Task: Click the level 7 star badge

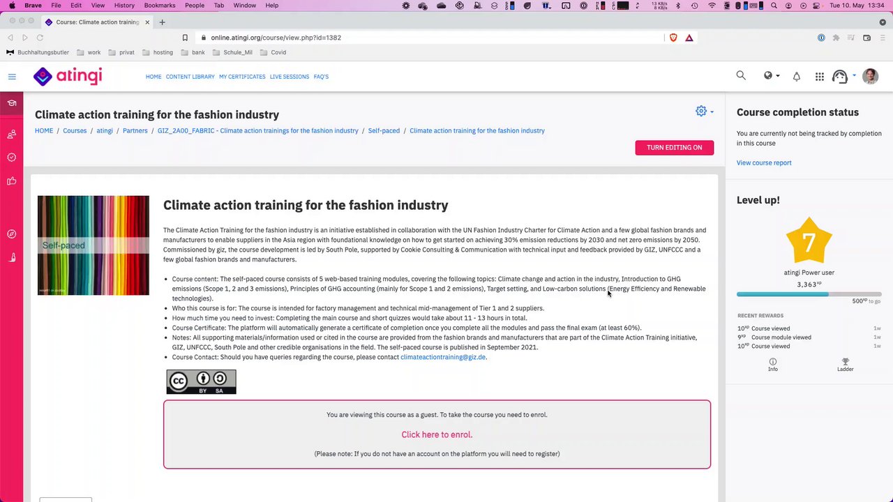Action: tap(809, 242)
